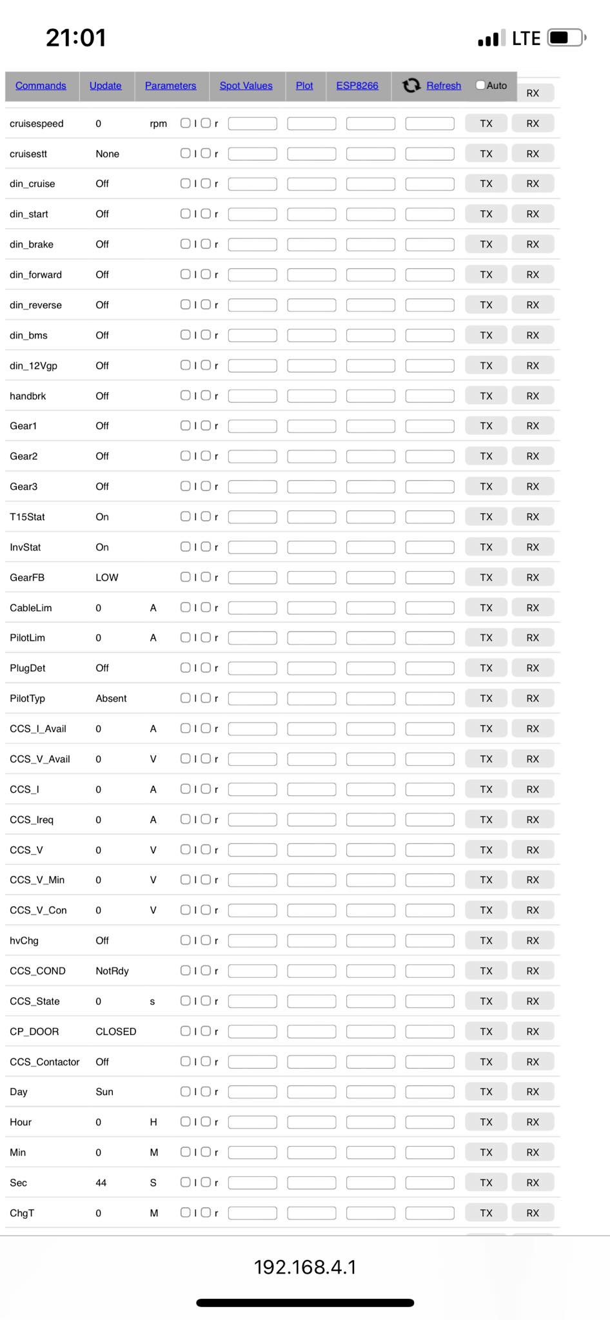
Task: Click RX button in PlugDet row
Action: coord(533,668)
